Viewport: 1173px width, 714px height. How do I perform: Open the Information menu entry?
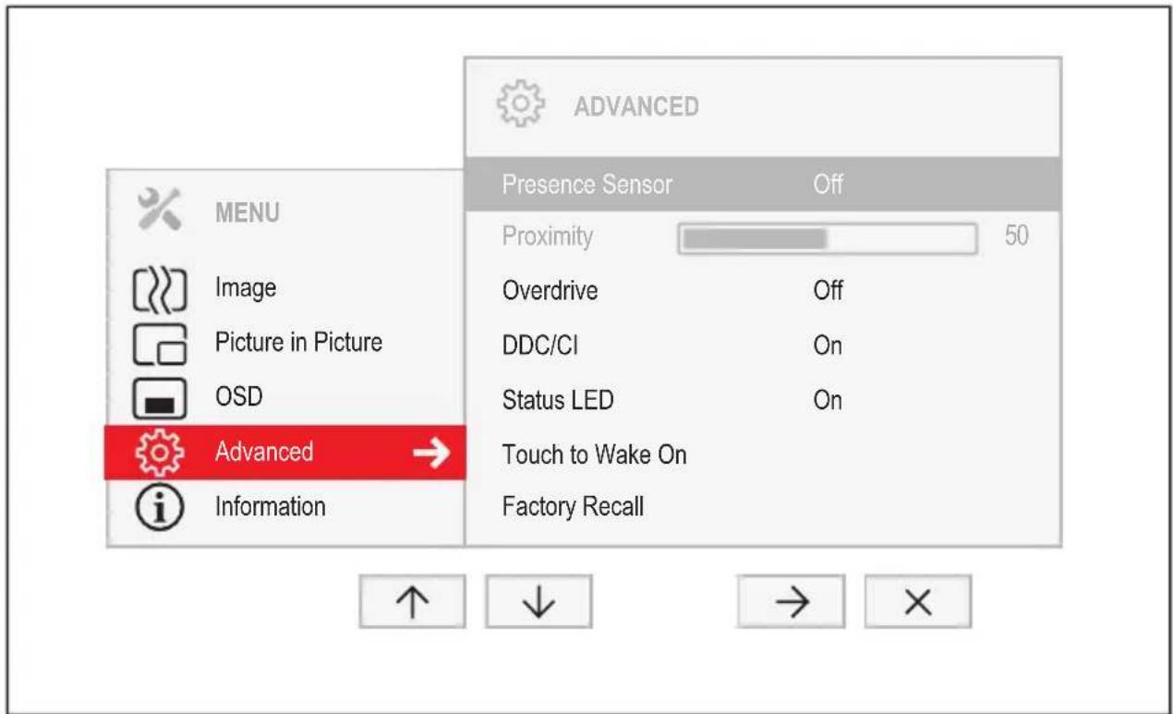point(270,506)
